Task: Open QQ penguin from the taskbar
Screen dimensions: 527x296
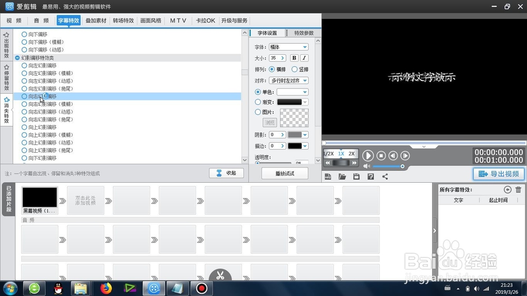Action: [58, 288]
